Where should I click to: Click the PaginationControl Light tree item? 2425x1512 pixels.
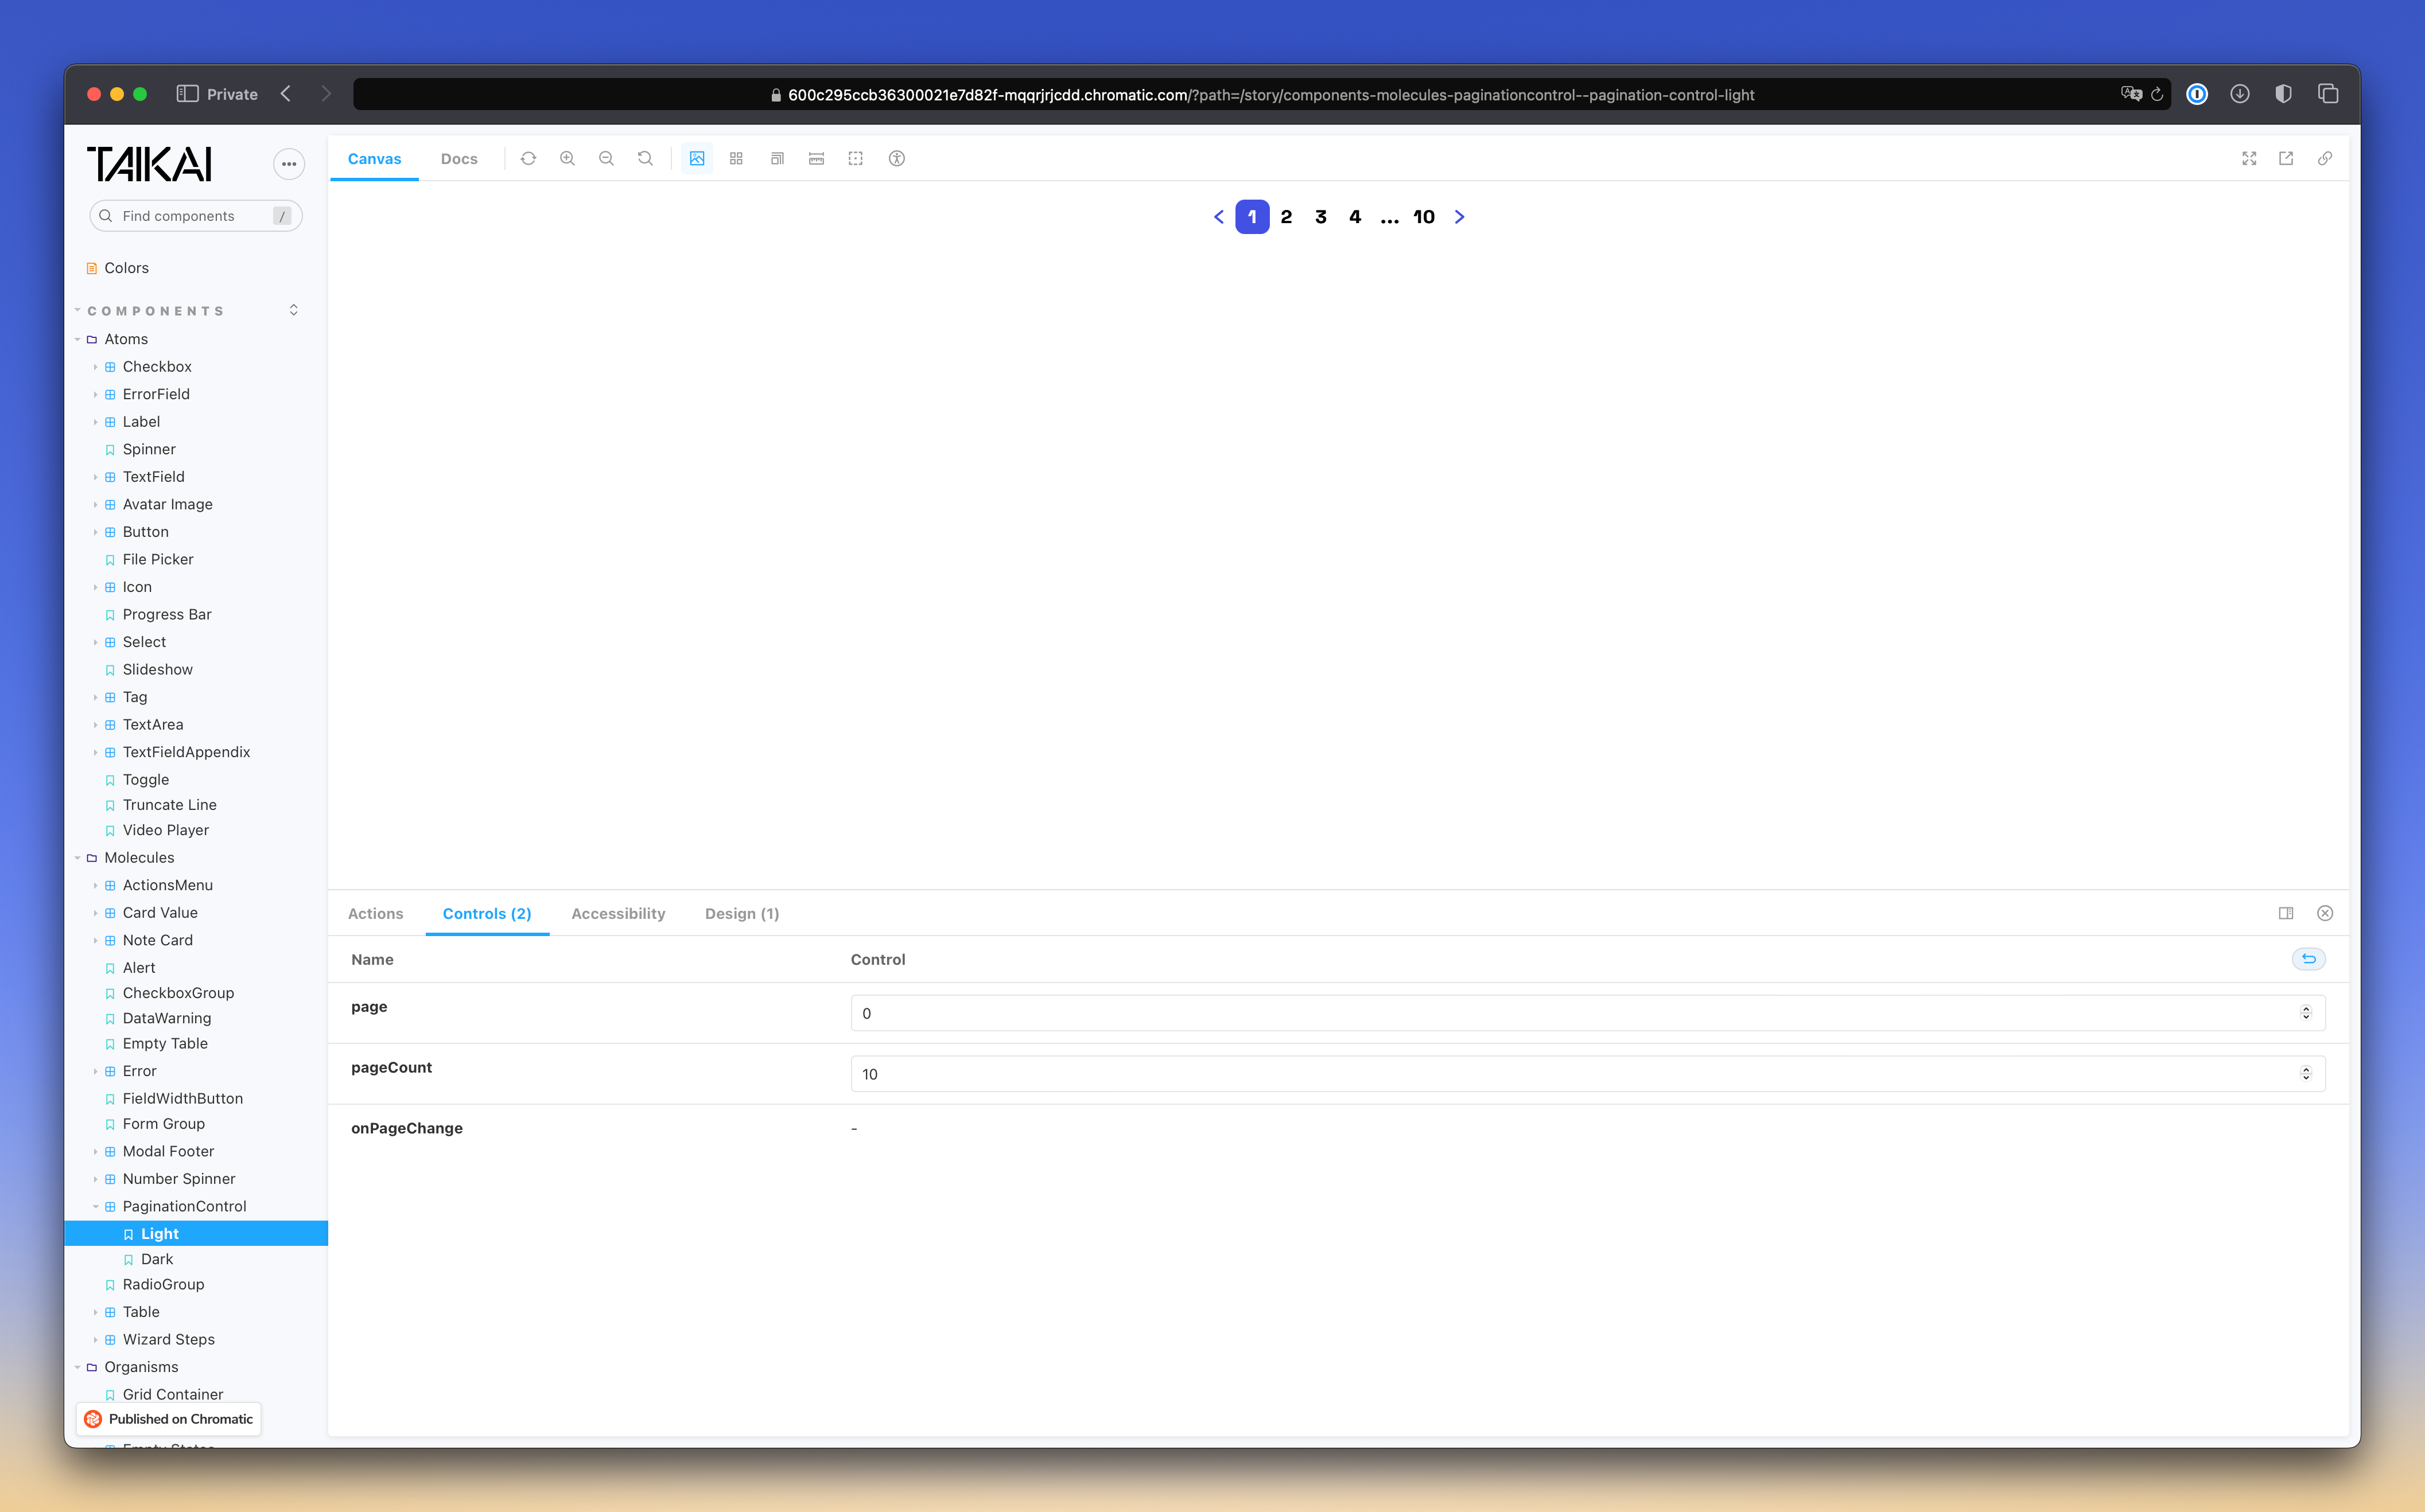pos(158,1233)
